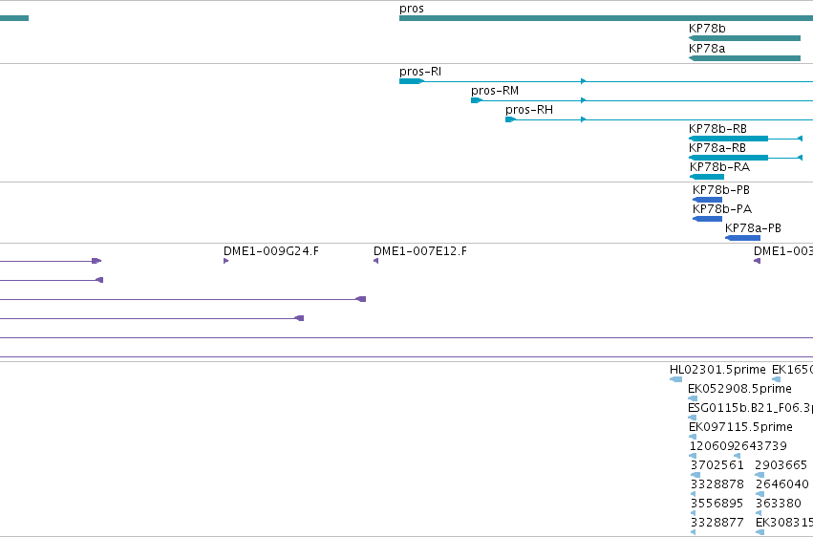Select feature label 3328877
This screenshot has height=537, width=813.
click(717, 523)
